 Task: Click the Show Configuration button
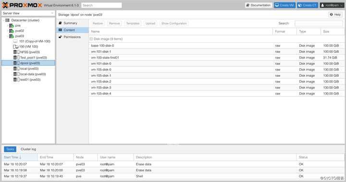tap(174, 24)
